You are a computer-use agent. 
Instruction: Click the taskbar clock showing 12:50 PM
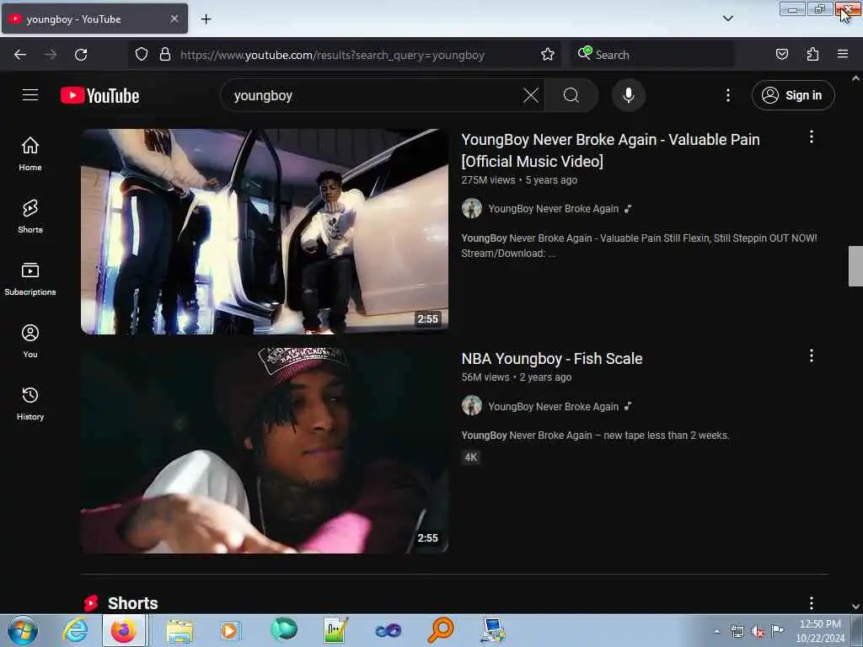(x=820, y=631)
